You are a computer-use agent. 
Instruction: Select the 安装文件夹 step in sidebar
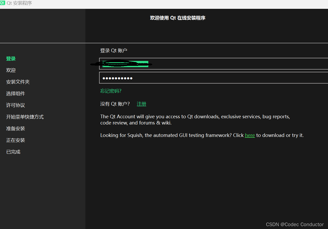(x=18, y=82)
